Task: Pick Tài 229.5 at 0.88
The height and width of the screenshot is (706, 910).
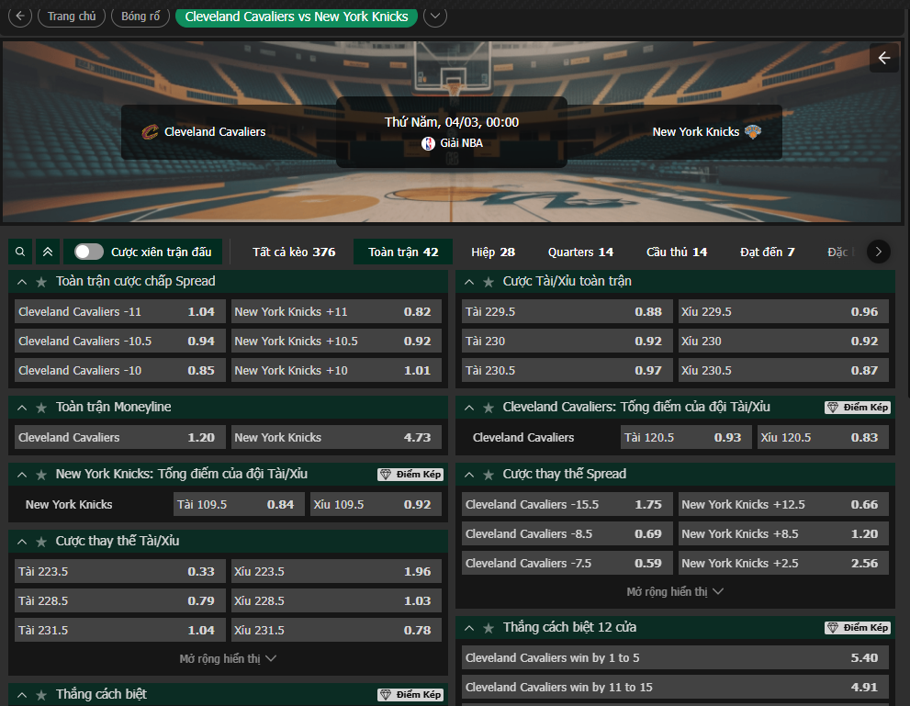Action: 567,311
